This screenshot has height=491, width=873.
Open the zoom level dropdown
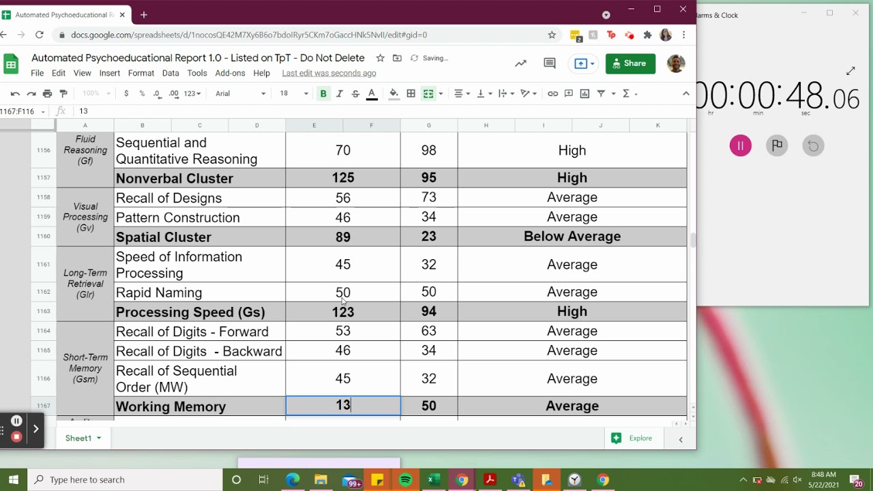96,93
